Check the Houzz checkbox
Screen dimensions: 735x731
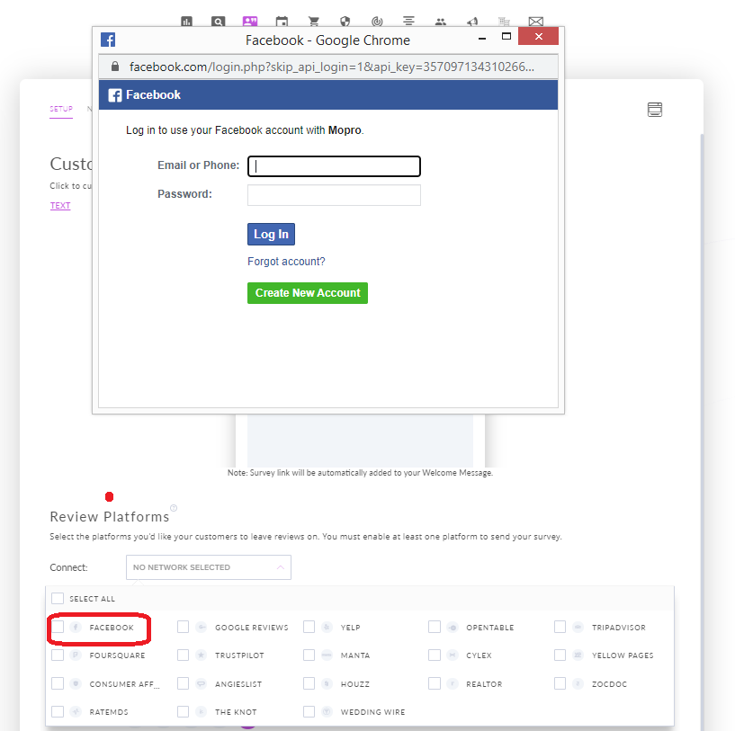point(309,683)
